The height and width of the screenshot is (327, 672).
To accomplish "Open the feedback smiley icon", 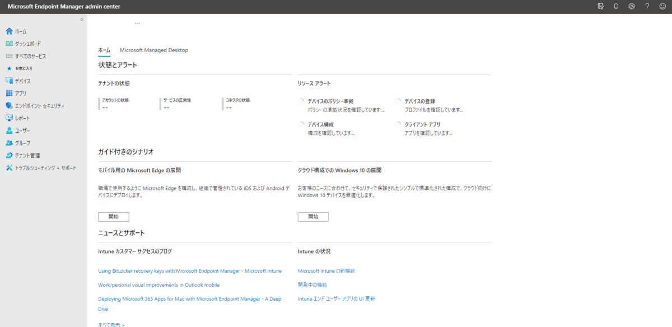I will click(662, 6).
